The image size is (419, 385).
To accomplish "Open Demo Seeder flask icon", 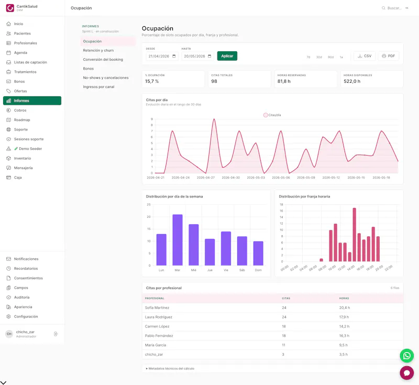I will (8, 149).
